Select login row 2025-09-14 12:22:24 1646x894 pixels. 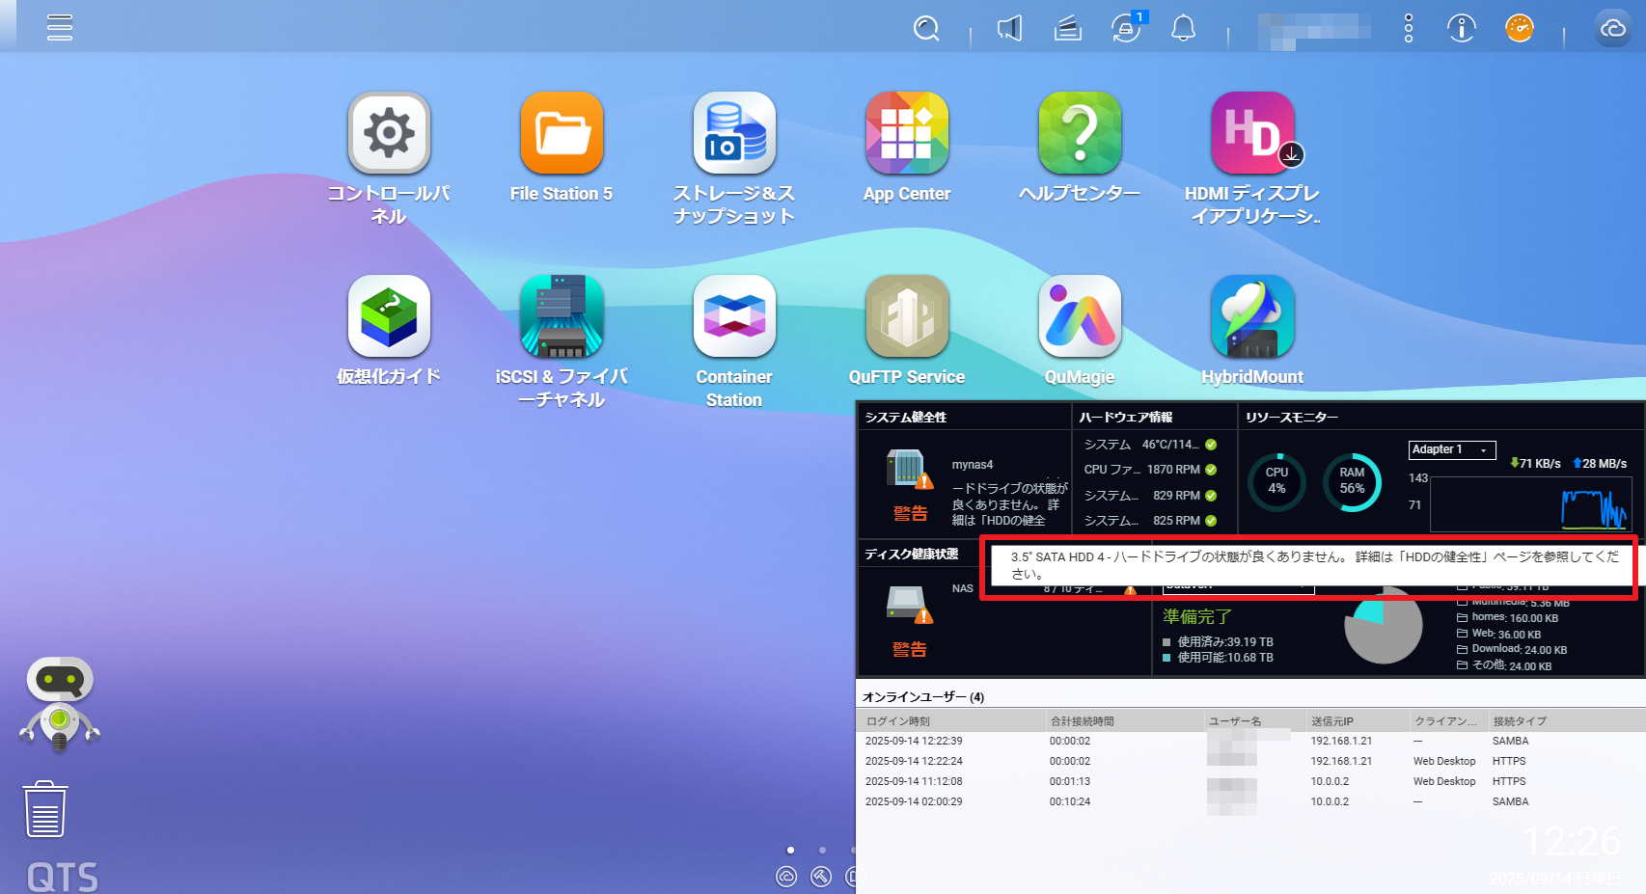tap(1250, 762)
